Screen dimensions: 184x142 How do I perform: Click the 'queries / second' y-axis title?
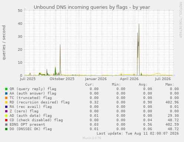[4, 43]
